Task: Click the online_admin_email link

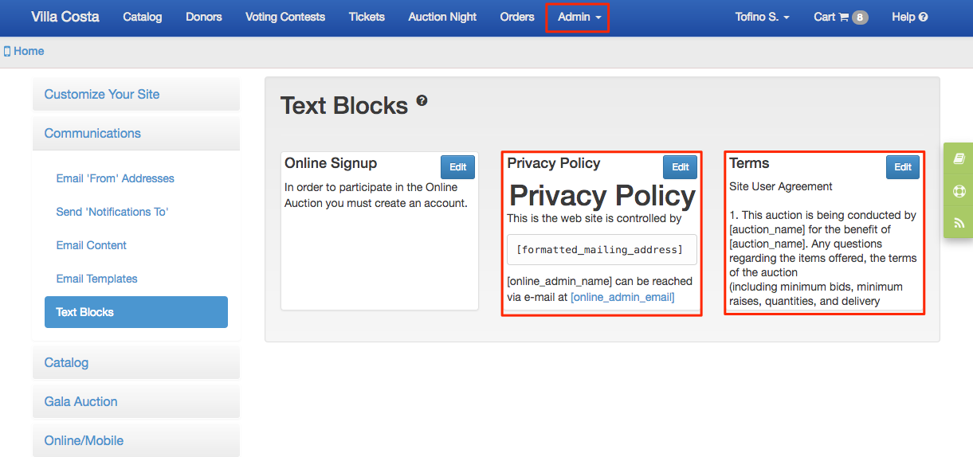Action: point(622,297)
